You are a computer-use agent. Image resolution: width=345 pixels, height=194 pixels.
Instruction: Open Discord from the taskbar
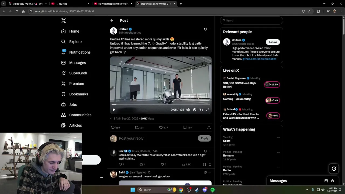point(205,190)
